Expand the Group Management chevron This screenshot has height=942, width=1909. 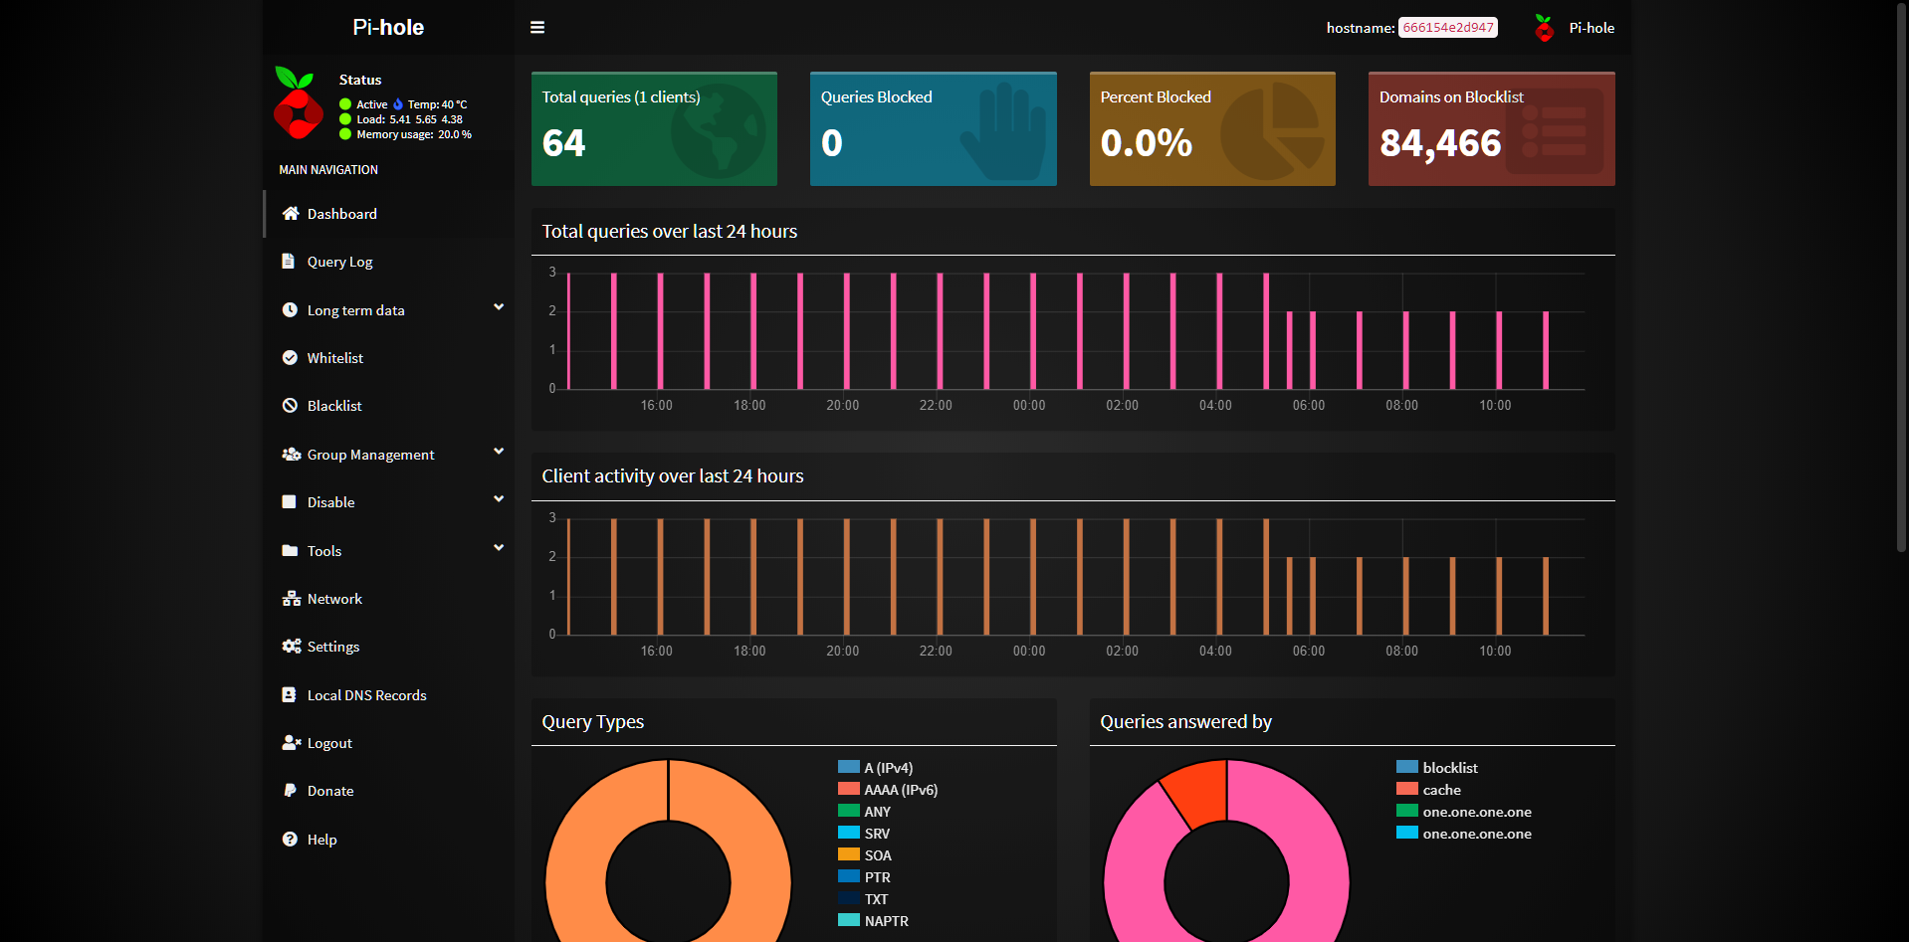pos(499,452)
